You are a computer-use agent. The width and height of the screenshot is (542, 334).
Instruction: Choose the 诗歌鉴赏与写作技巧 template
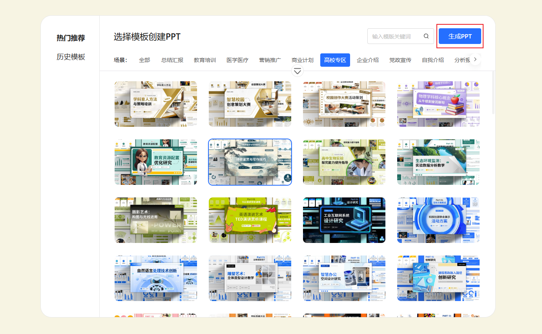click(x=250, y=162)
